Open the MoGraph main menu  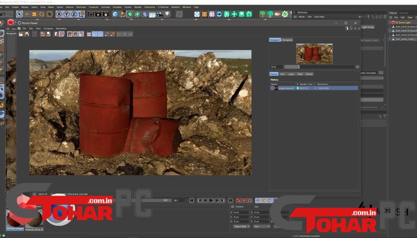click(x=81, y=7)
